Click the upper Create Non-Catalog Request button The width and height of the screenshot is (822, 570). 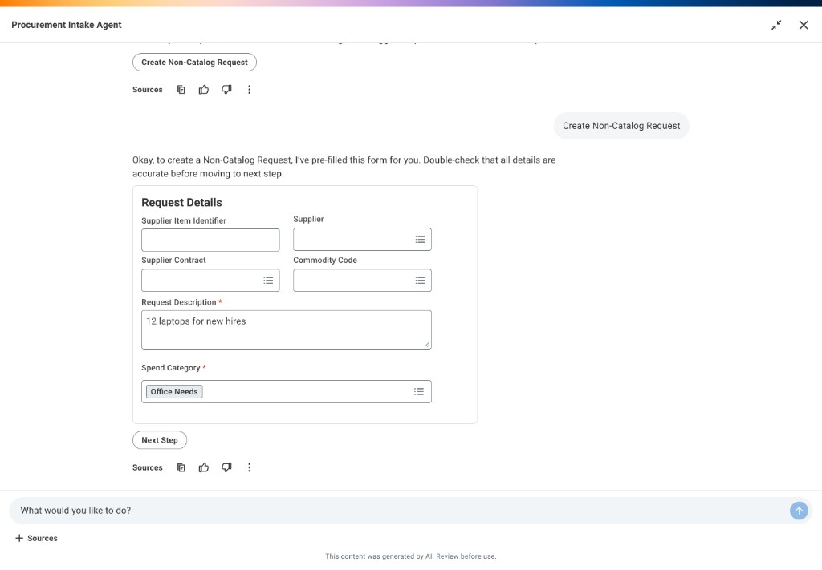pos(194,63)
